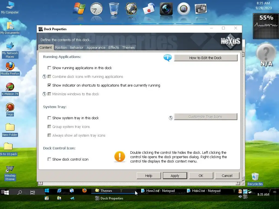Switch to the Effects tab
The width and height of the screenshot is (279, 209).
click(114, 47)
